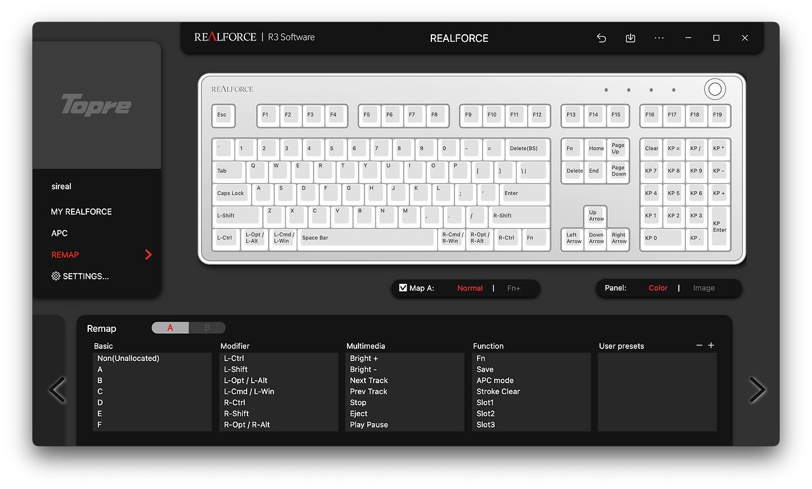Select the Up Arrow key
The height and width of the screenshot is (489, 812).
pos(595,216)
